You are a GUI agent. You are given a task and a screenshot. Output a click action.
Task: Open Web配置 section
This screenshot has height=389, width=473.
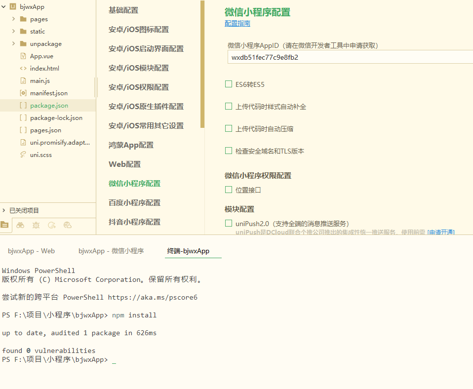coord(124,164)
